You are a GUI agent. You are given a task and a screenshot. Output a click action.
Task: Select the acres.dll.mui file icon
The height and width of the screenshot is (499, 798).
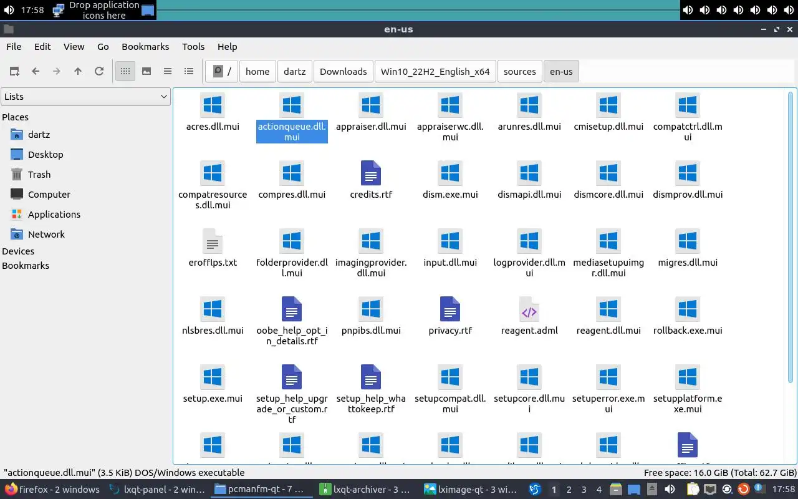213,105
